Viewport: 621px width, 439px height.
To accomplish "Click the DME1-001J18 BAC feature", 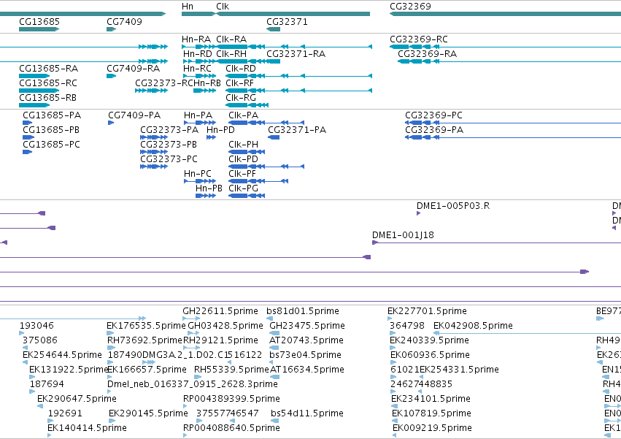I will (403, 235).
